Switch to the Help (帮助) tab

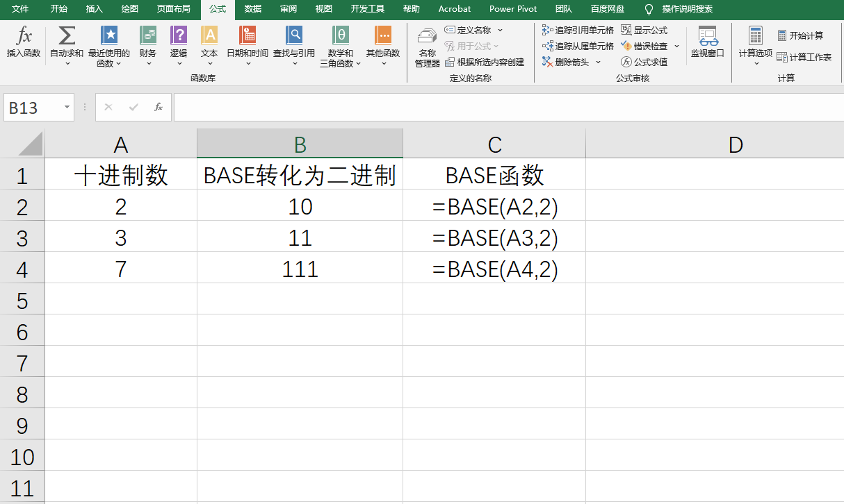(412, 9)
